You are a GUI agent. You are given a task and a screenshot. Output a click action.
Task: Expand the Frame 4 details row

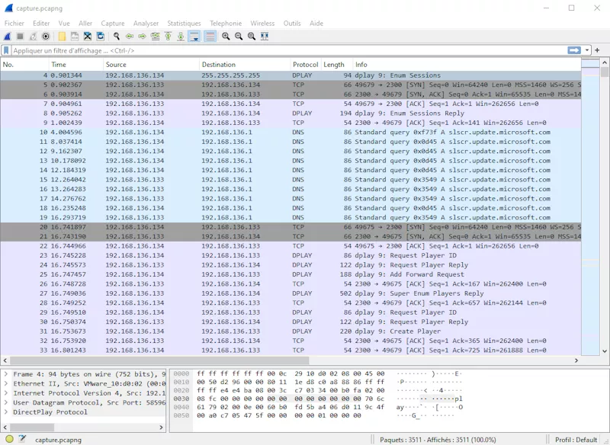tap(6, 374)
